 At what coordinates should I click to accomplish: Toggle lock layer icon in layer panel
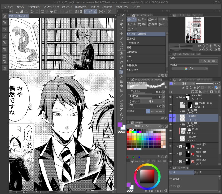(x=195, y=88)
